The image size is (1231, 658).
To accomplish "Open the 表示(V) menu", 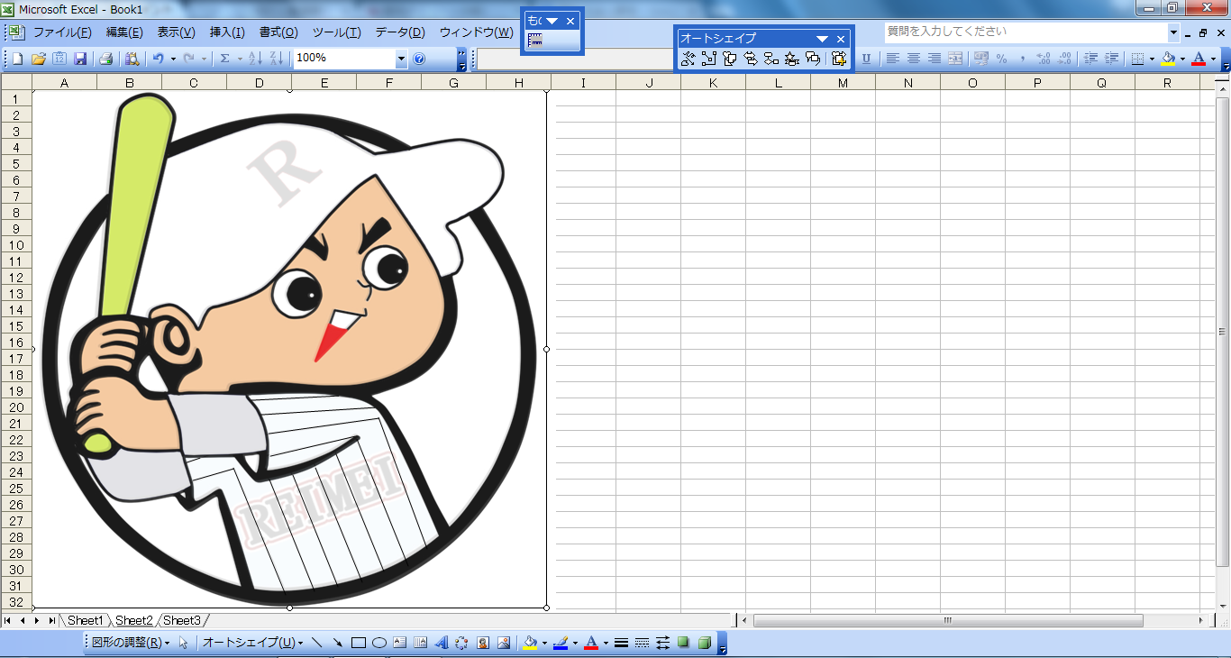I will (176, 32).
